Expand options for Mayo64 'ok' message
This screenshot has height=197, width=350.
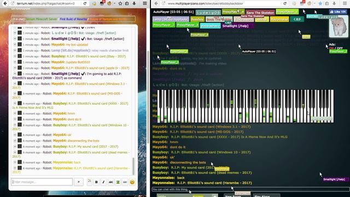click(15, 135)
